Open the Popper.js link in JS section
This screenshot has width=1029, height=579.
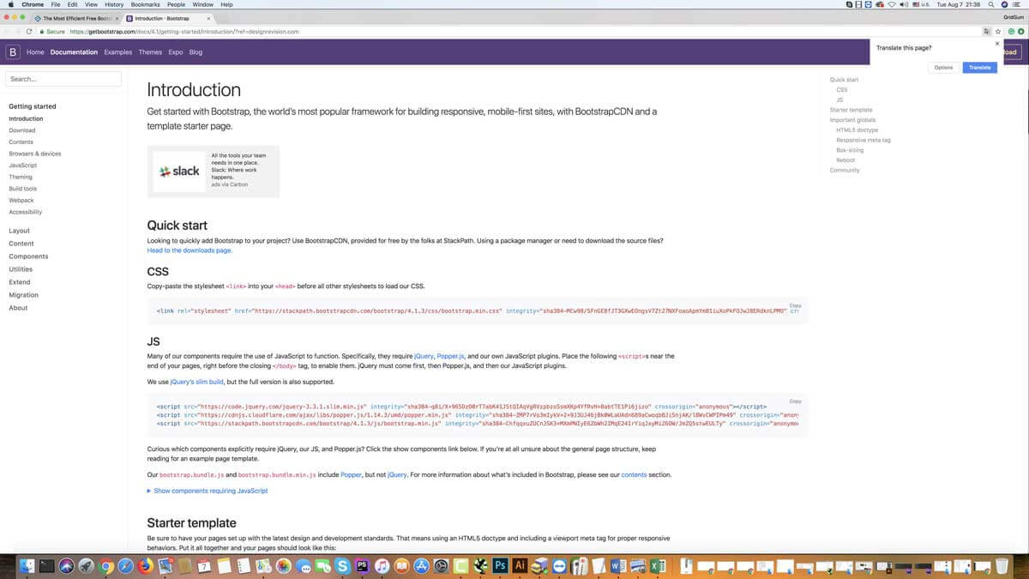tap(451, 356)
